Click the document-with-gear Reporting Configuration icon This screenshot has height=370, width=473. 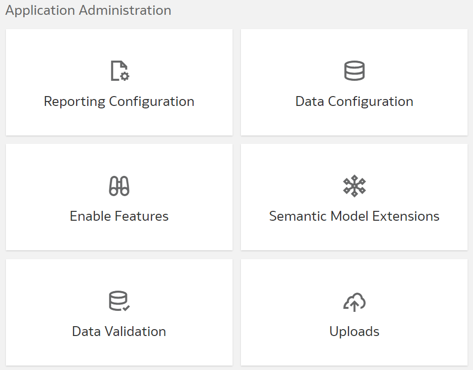pos(118,71)
